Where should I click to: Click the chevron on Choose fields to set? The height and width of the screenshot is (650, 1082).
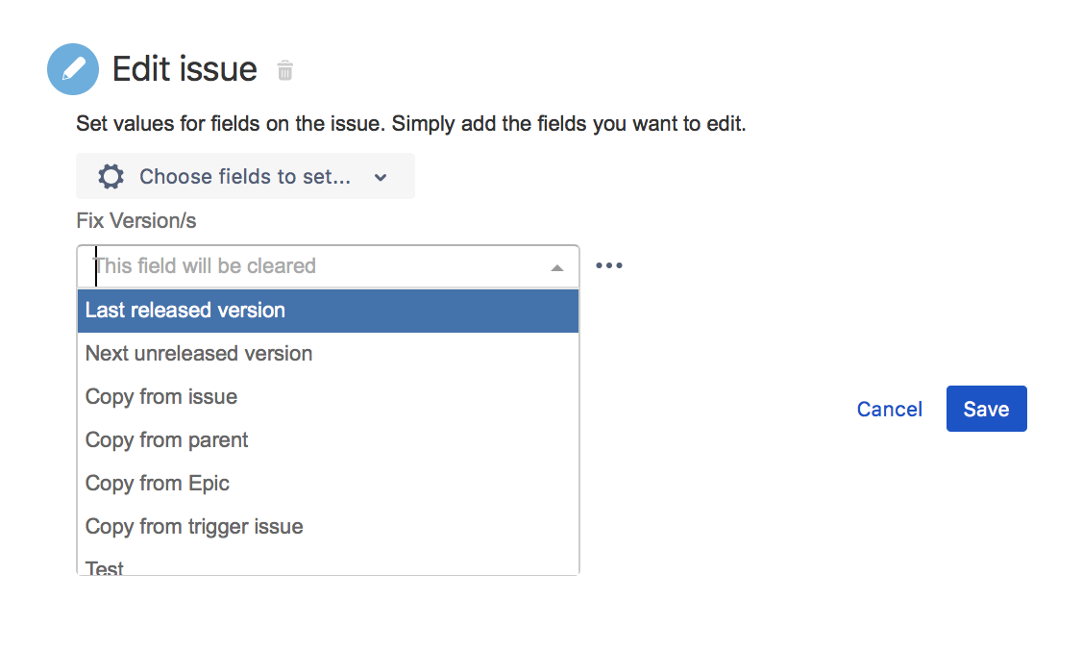[x=381, y=177]
